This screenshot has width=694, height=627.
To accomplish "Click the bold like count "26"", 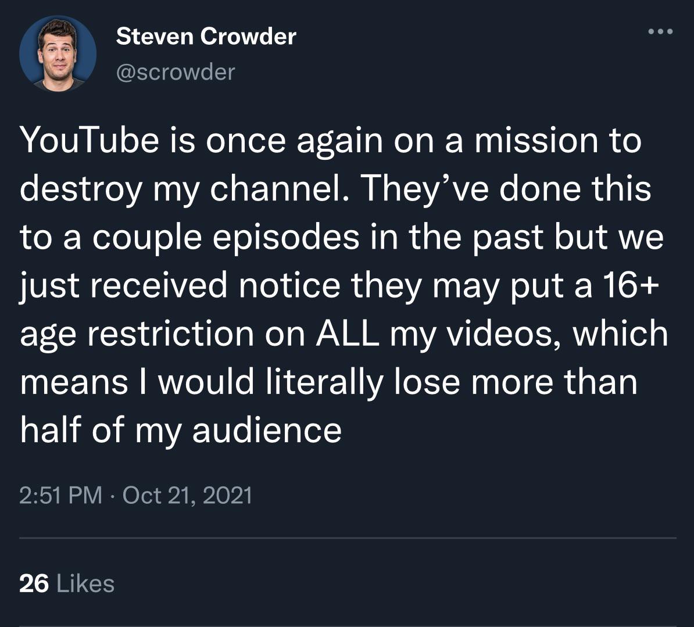I will pyautogui.click(x=34, y=583).
